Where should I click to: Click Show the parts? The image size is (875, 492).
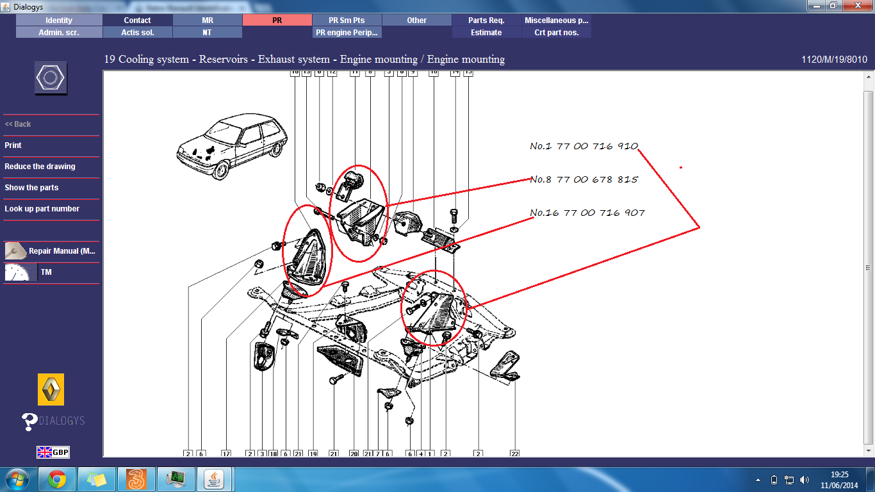[x=31, y=188]
